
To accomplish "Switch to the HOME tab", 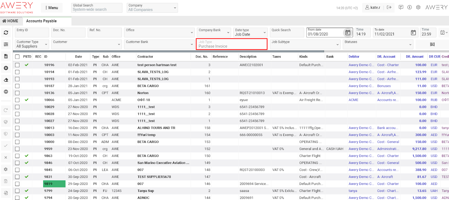I will [10, 21].
